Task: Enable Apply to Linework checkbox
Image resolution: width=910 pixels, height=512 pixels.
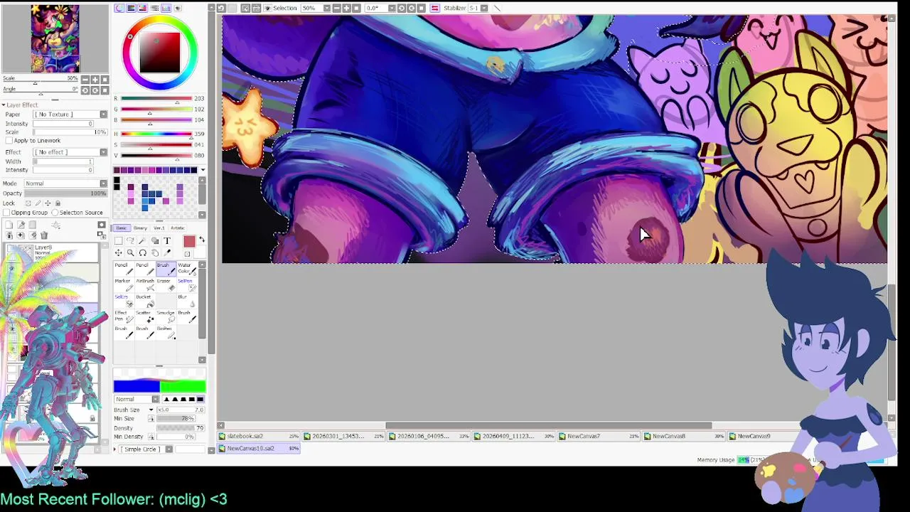Action: (x=9, y=141)
